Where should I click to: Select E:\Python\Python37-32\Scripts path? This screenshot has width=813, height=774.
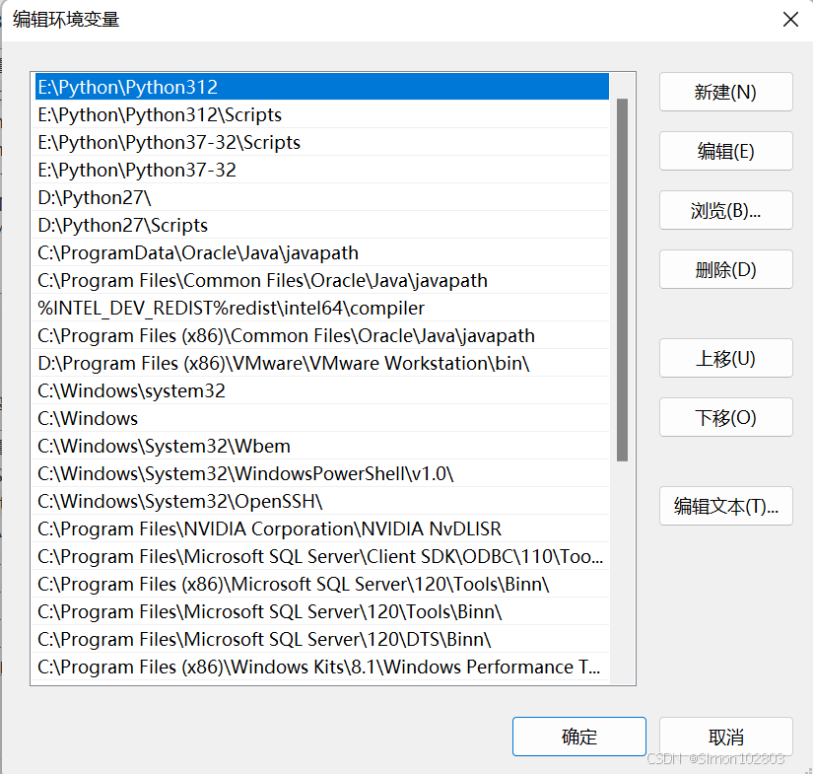point(322,142)
